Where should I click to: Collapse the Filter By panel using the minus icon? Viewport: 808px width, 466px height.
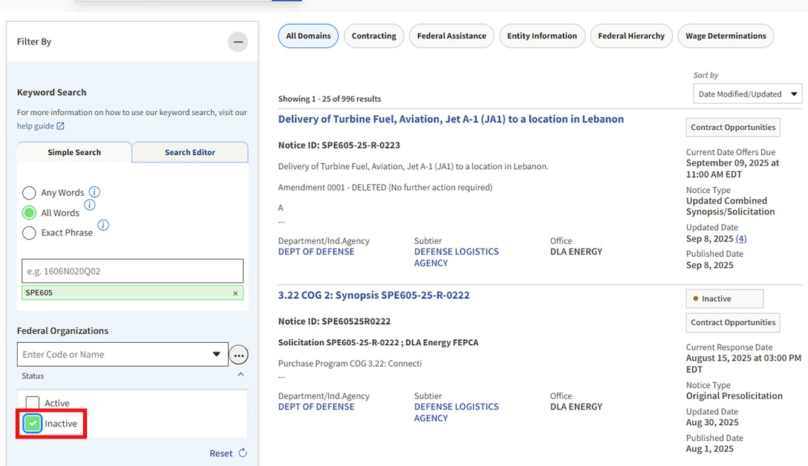(x=238, y=42)
